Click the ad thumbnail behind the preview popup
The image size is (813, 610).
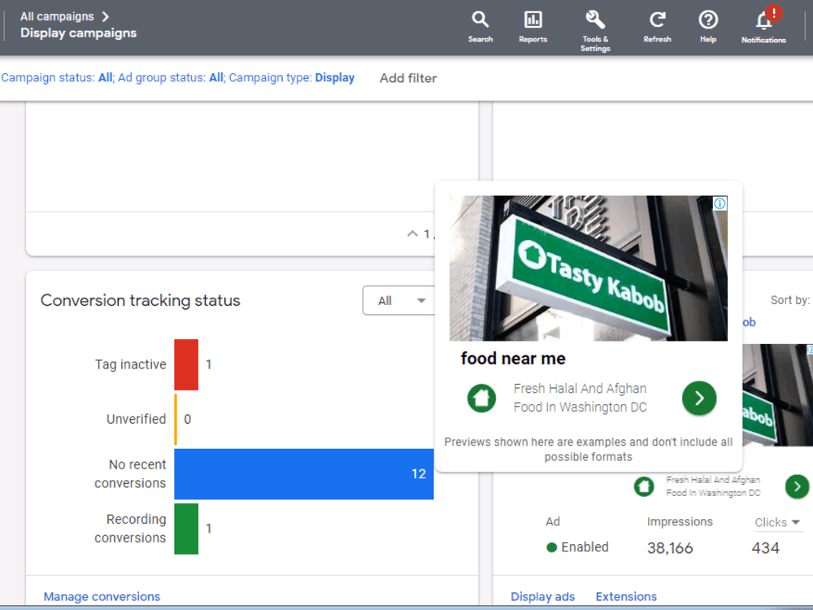point(777,394)
